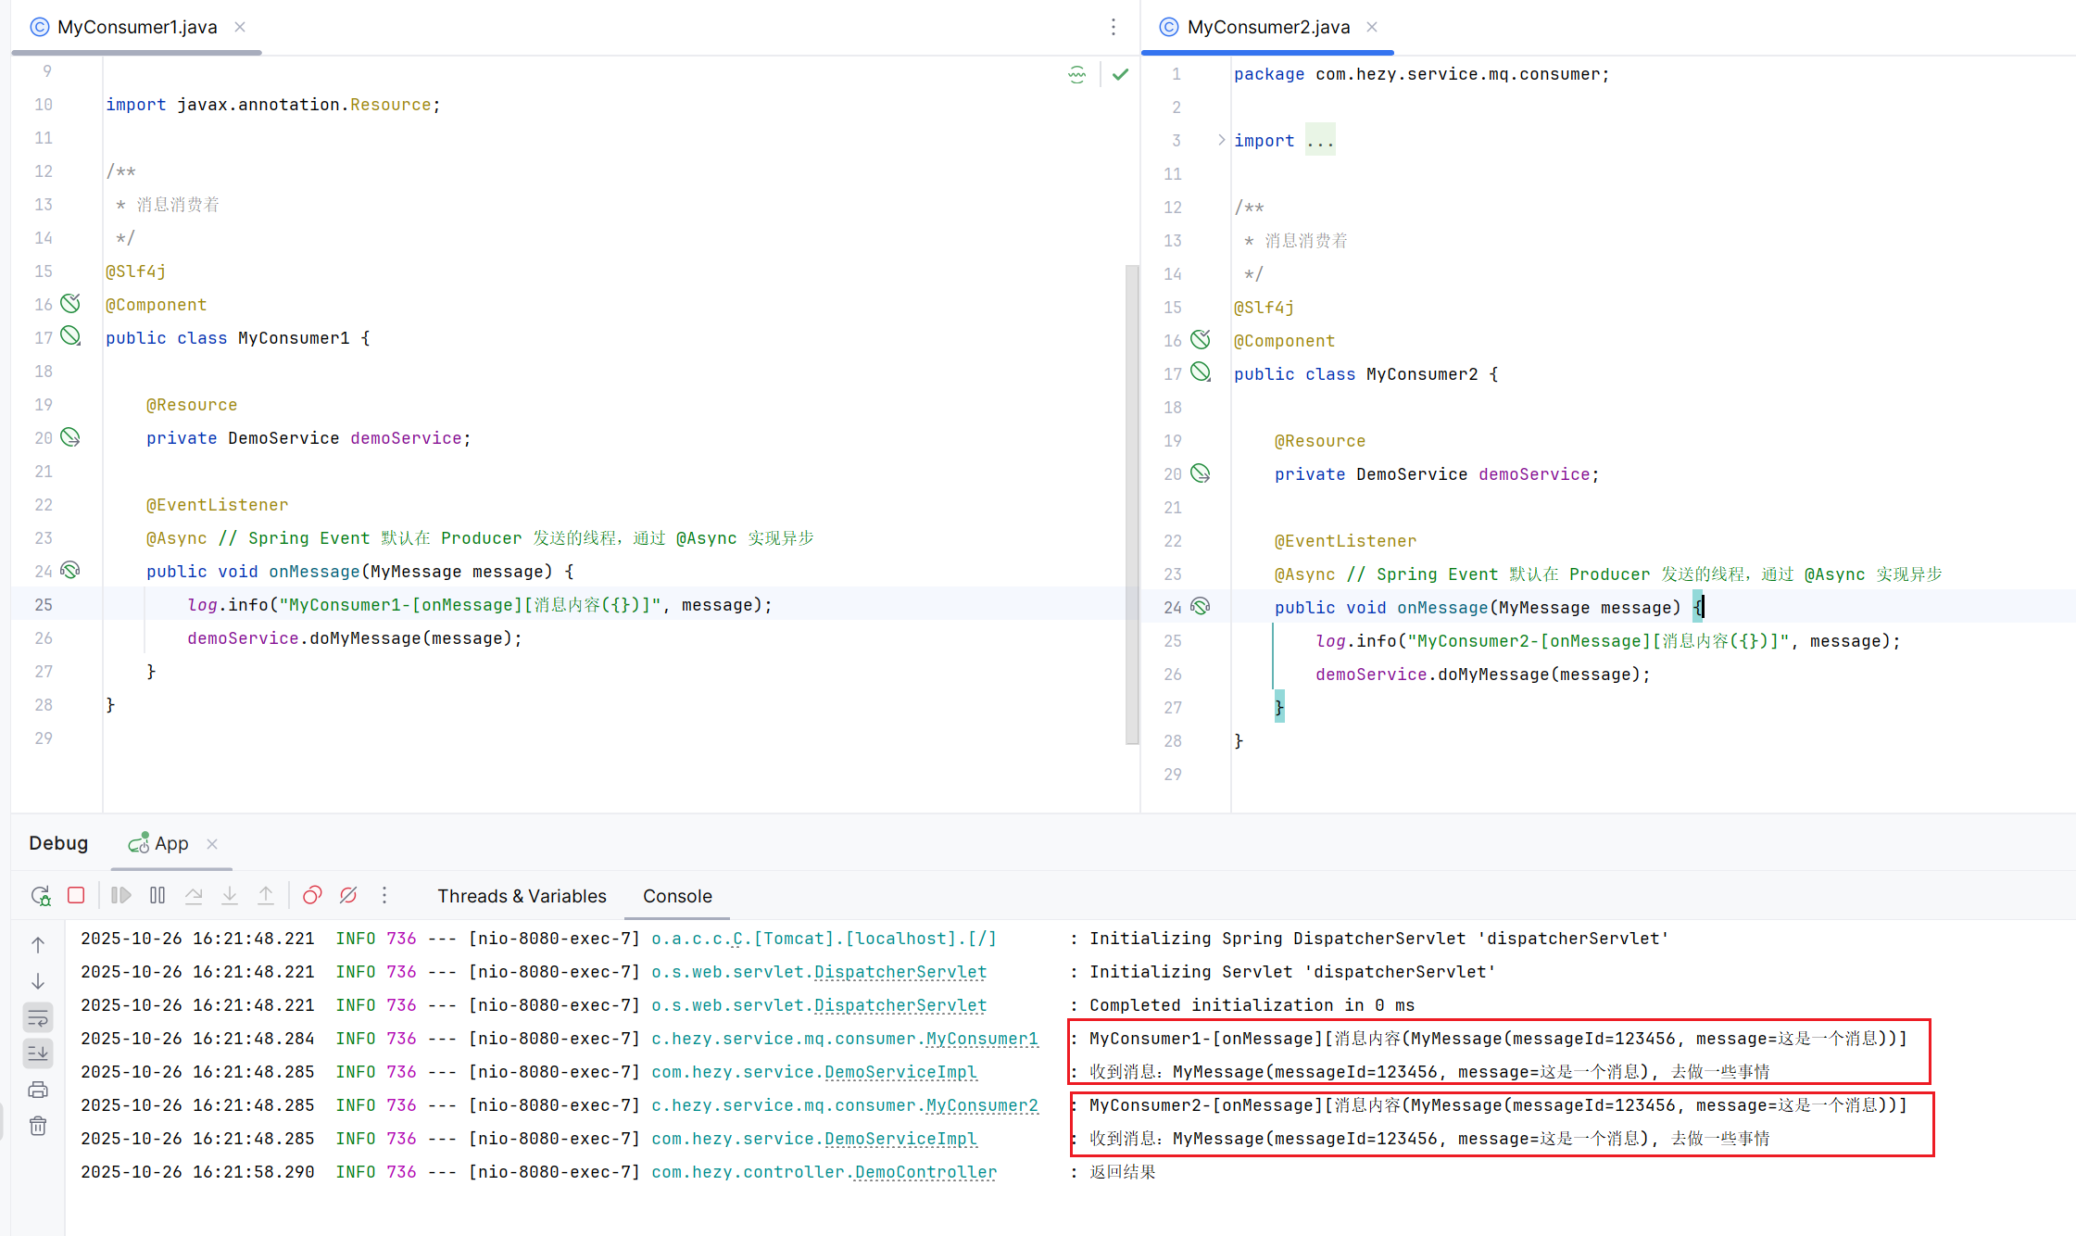
Task: Switch to Threads & Variables tab
Action: point(522,896)
